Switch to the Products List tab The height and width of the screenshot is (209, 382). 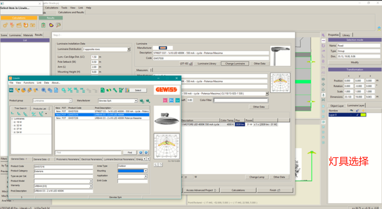[40, 108]
